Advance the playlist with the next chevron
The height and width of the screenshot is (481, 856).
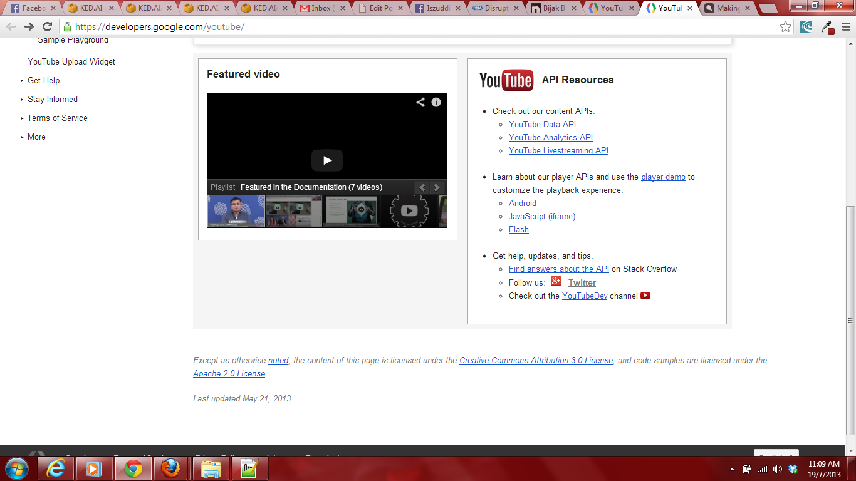[437, 187]
